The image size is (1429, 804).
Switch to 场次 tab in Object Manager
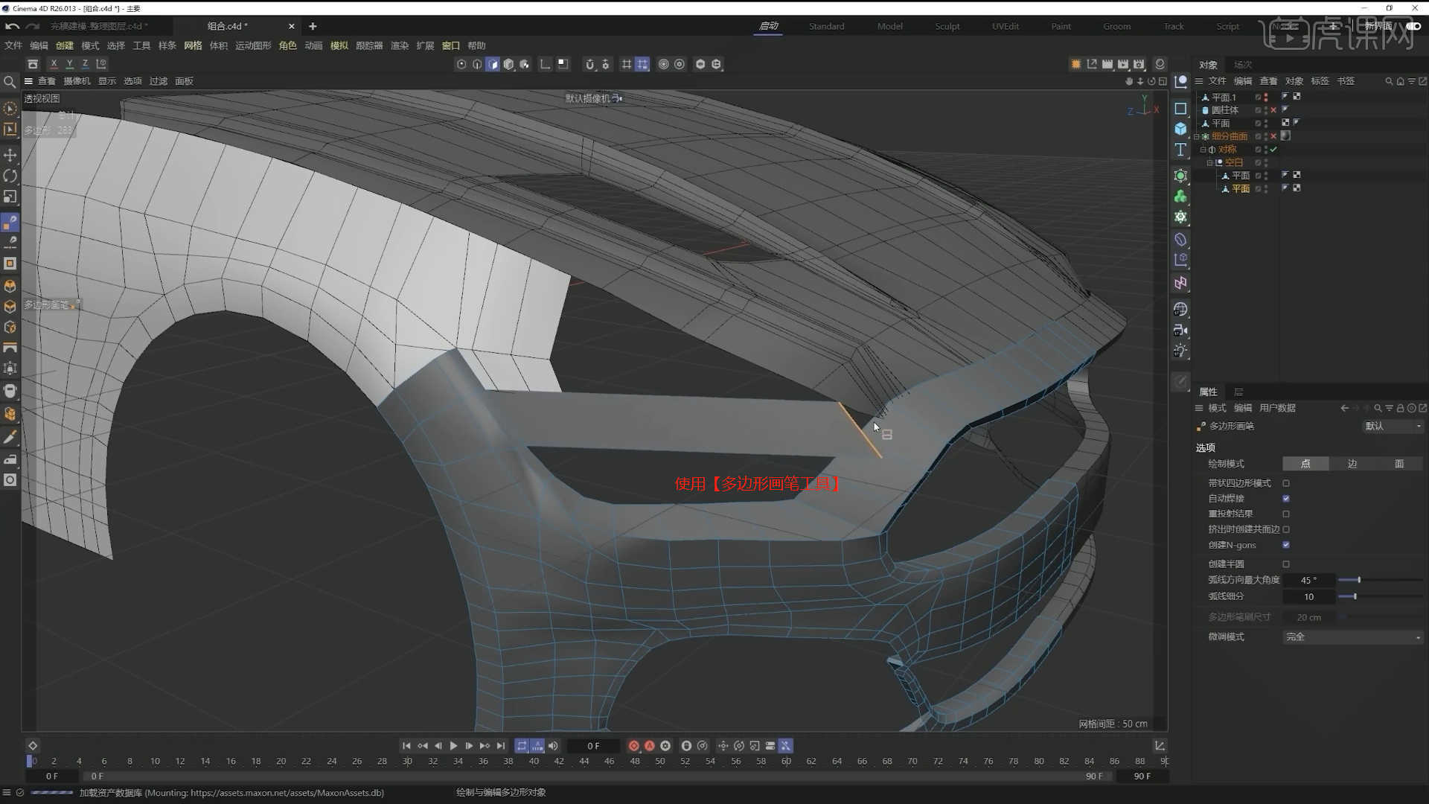click(1242, 65)
